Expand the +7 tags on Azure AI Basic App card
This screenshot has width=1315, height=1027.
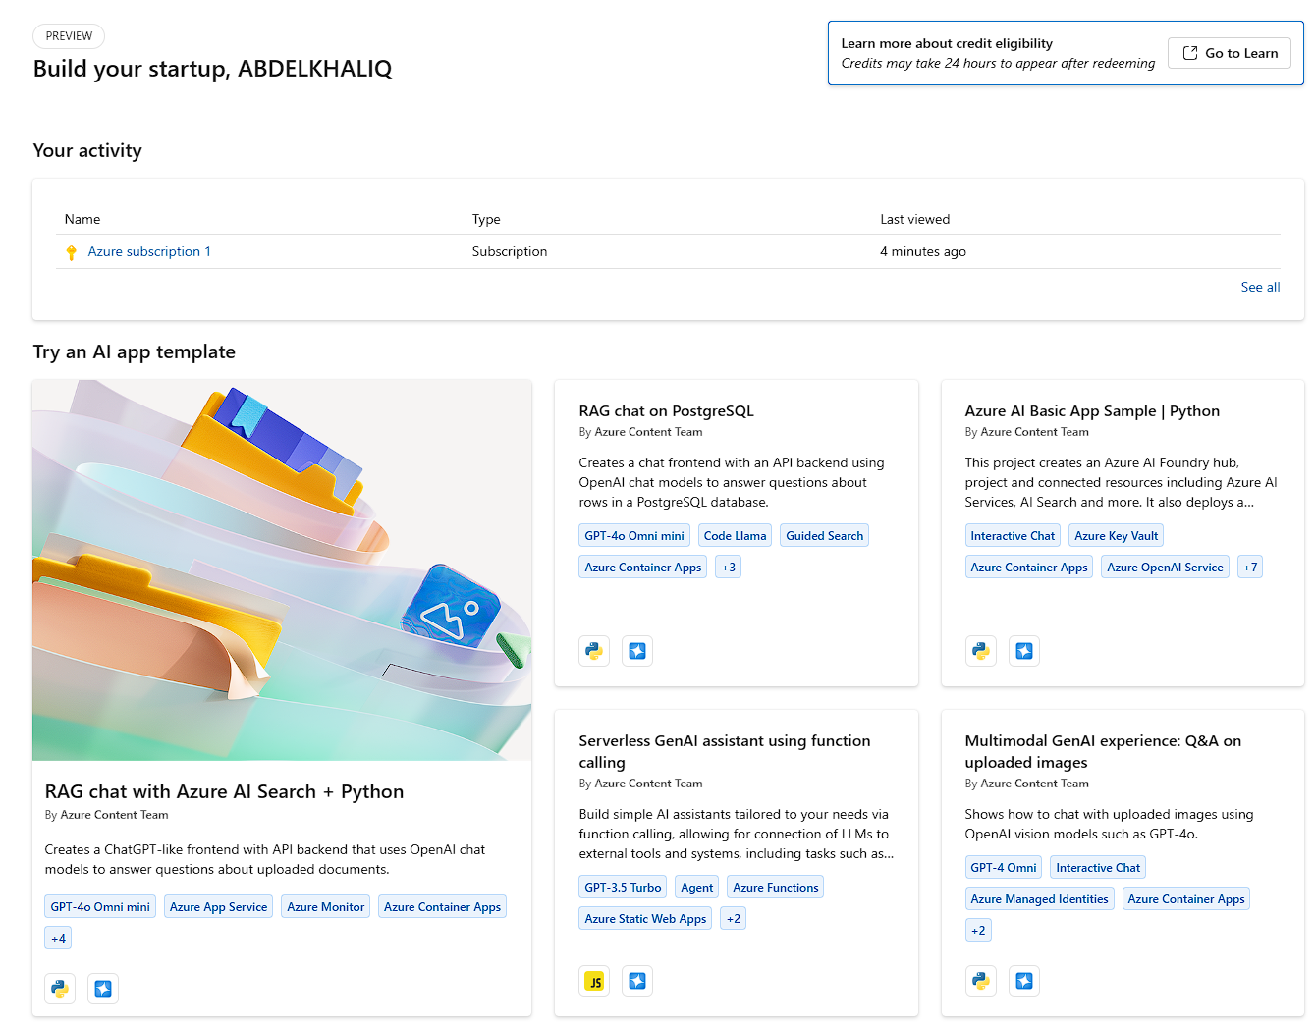point(1249,568)
